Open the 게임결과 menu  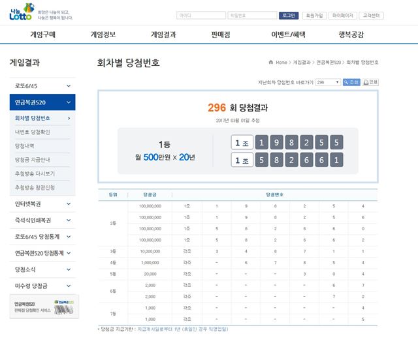pos(163,35)
